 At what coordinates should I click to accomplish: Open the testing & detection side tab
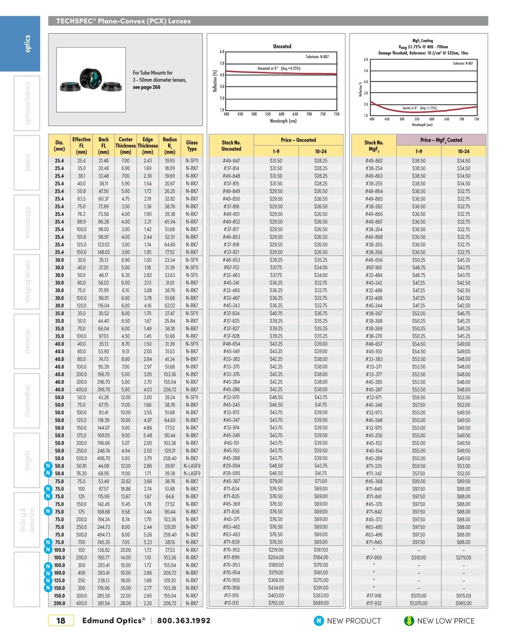pyautogui.click(x=27, y=520)
